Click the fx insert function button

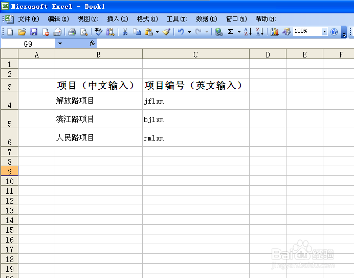(92, 43)
